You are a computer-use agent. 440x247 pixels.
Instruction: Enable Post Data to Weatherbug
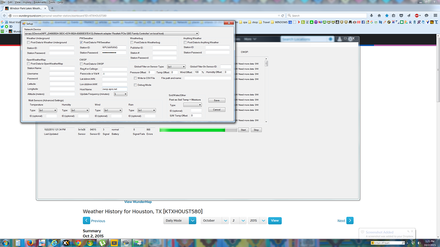(x=132, y=42)
